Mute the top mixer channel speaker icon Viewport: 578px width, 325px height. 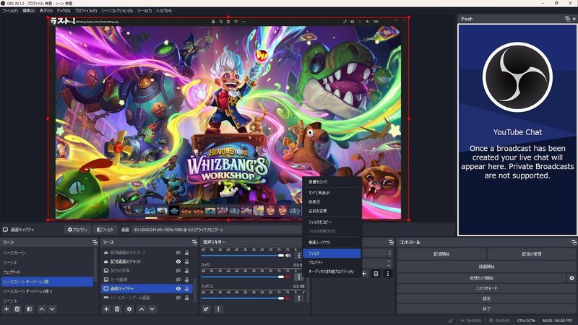pyautogui.click(x=288, y=256)
